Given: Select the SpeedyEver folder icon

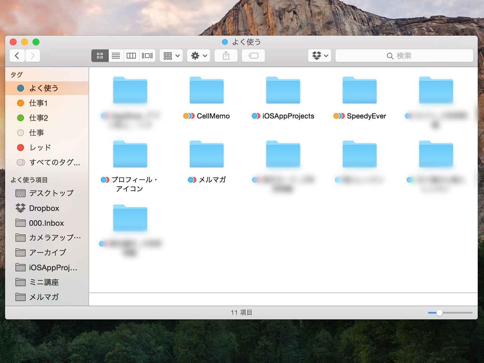Looking at the screenshot, I should click(x=360, y=90).
